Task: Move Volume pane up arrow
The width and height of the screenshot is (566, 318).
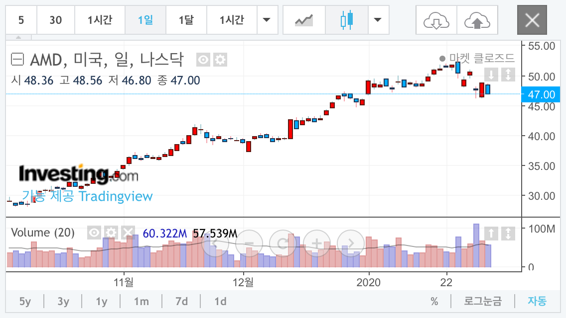Action: (x=491, y=234)
